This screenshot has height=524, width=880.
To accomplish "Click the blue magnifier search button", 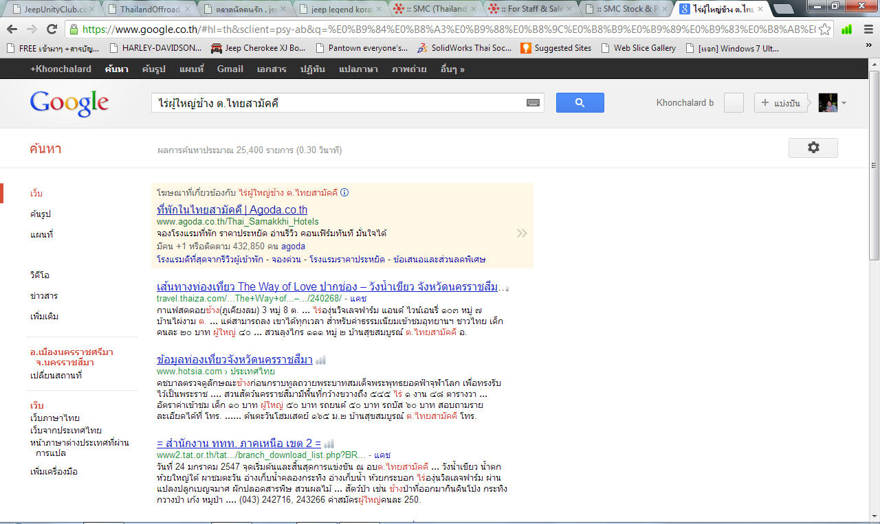I will tap(580, 103).
